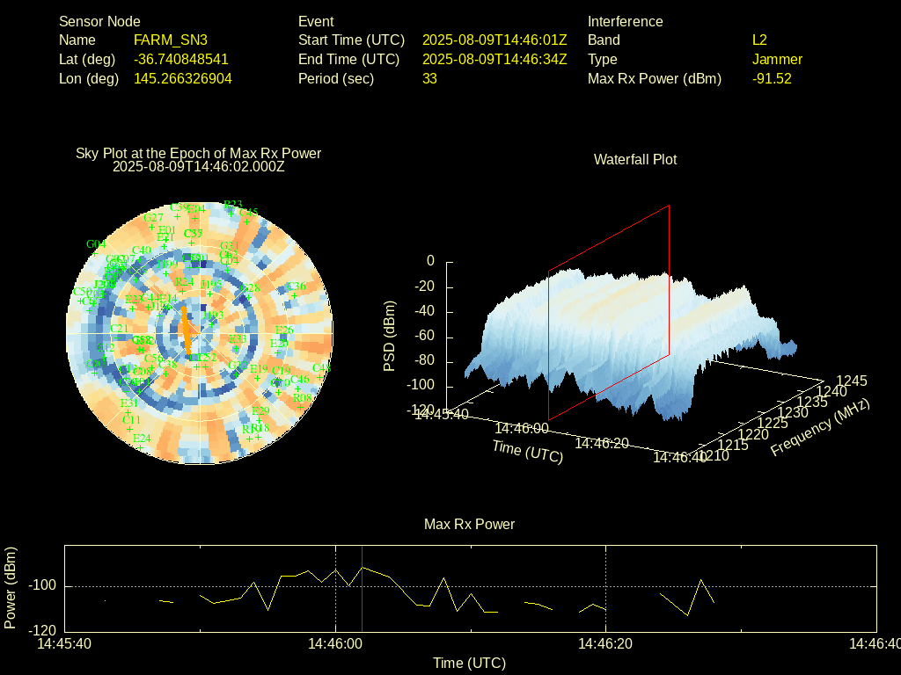This screenshot has height=675, width=901.
Task: Click the Jammer interference type value
Action: pos(777,59)
